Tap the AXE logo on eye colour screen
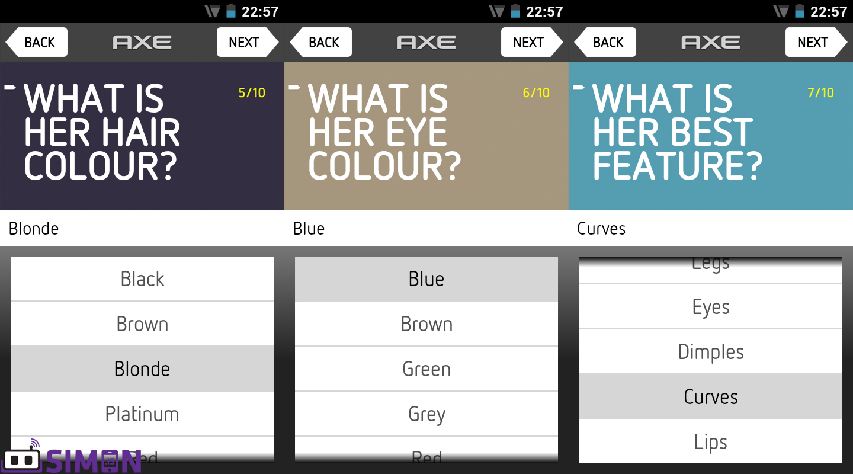The width and height of the screenshot is (853, 474). click(x=426, y=42)
